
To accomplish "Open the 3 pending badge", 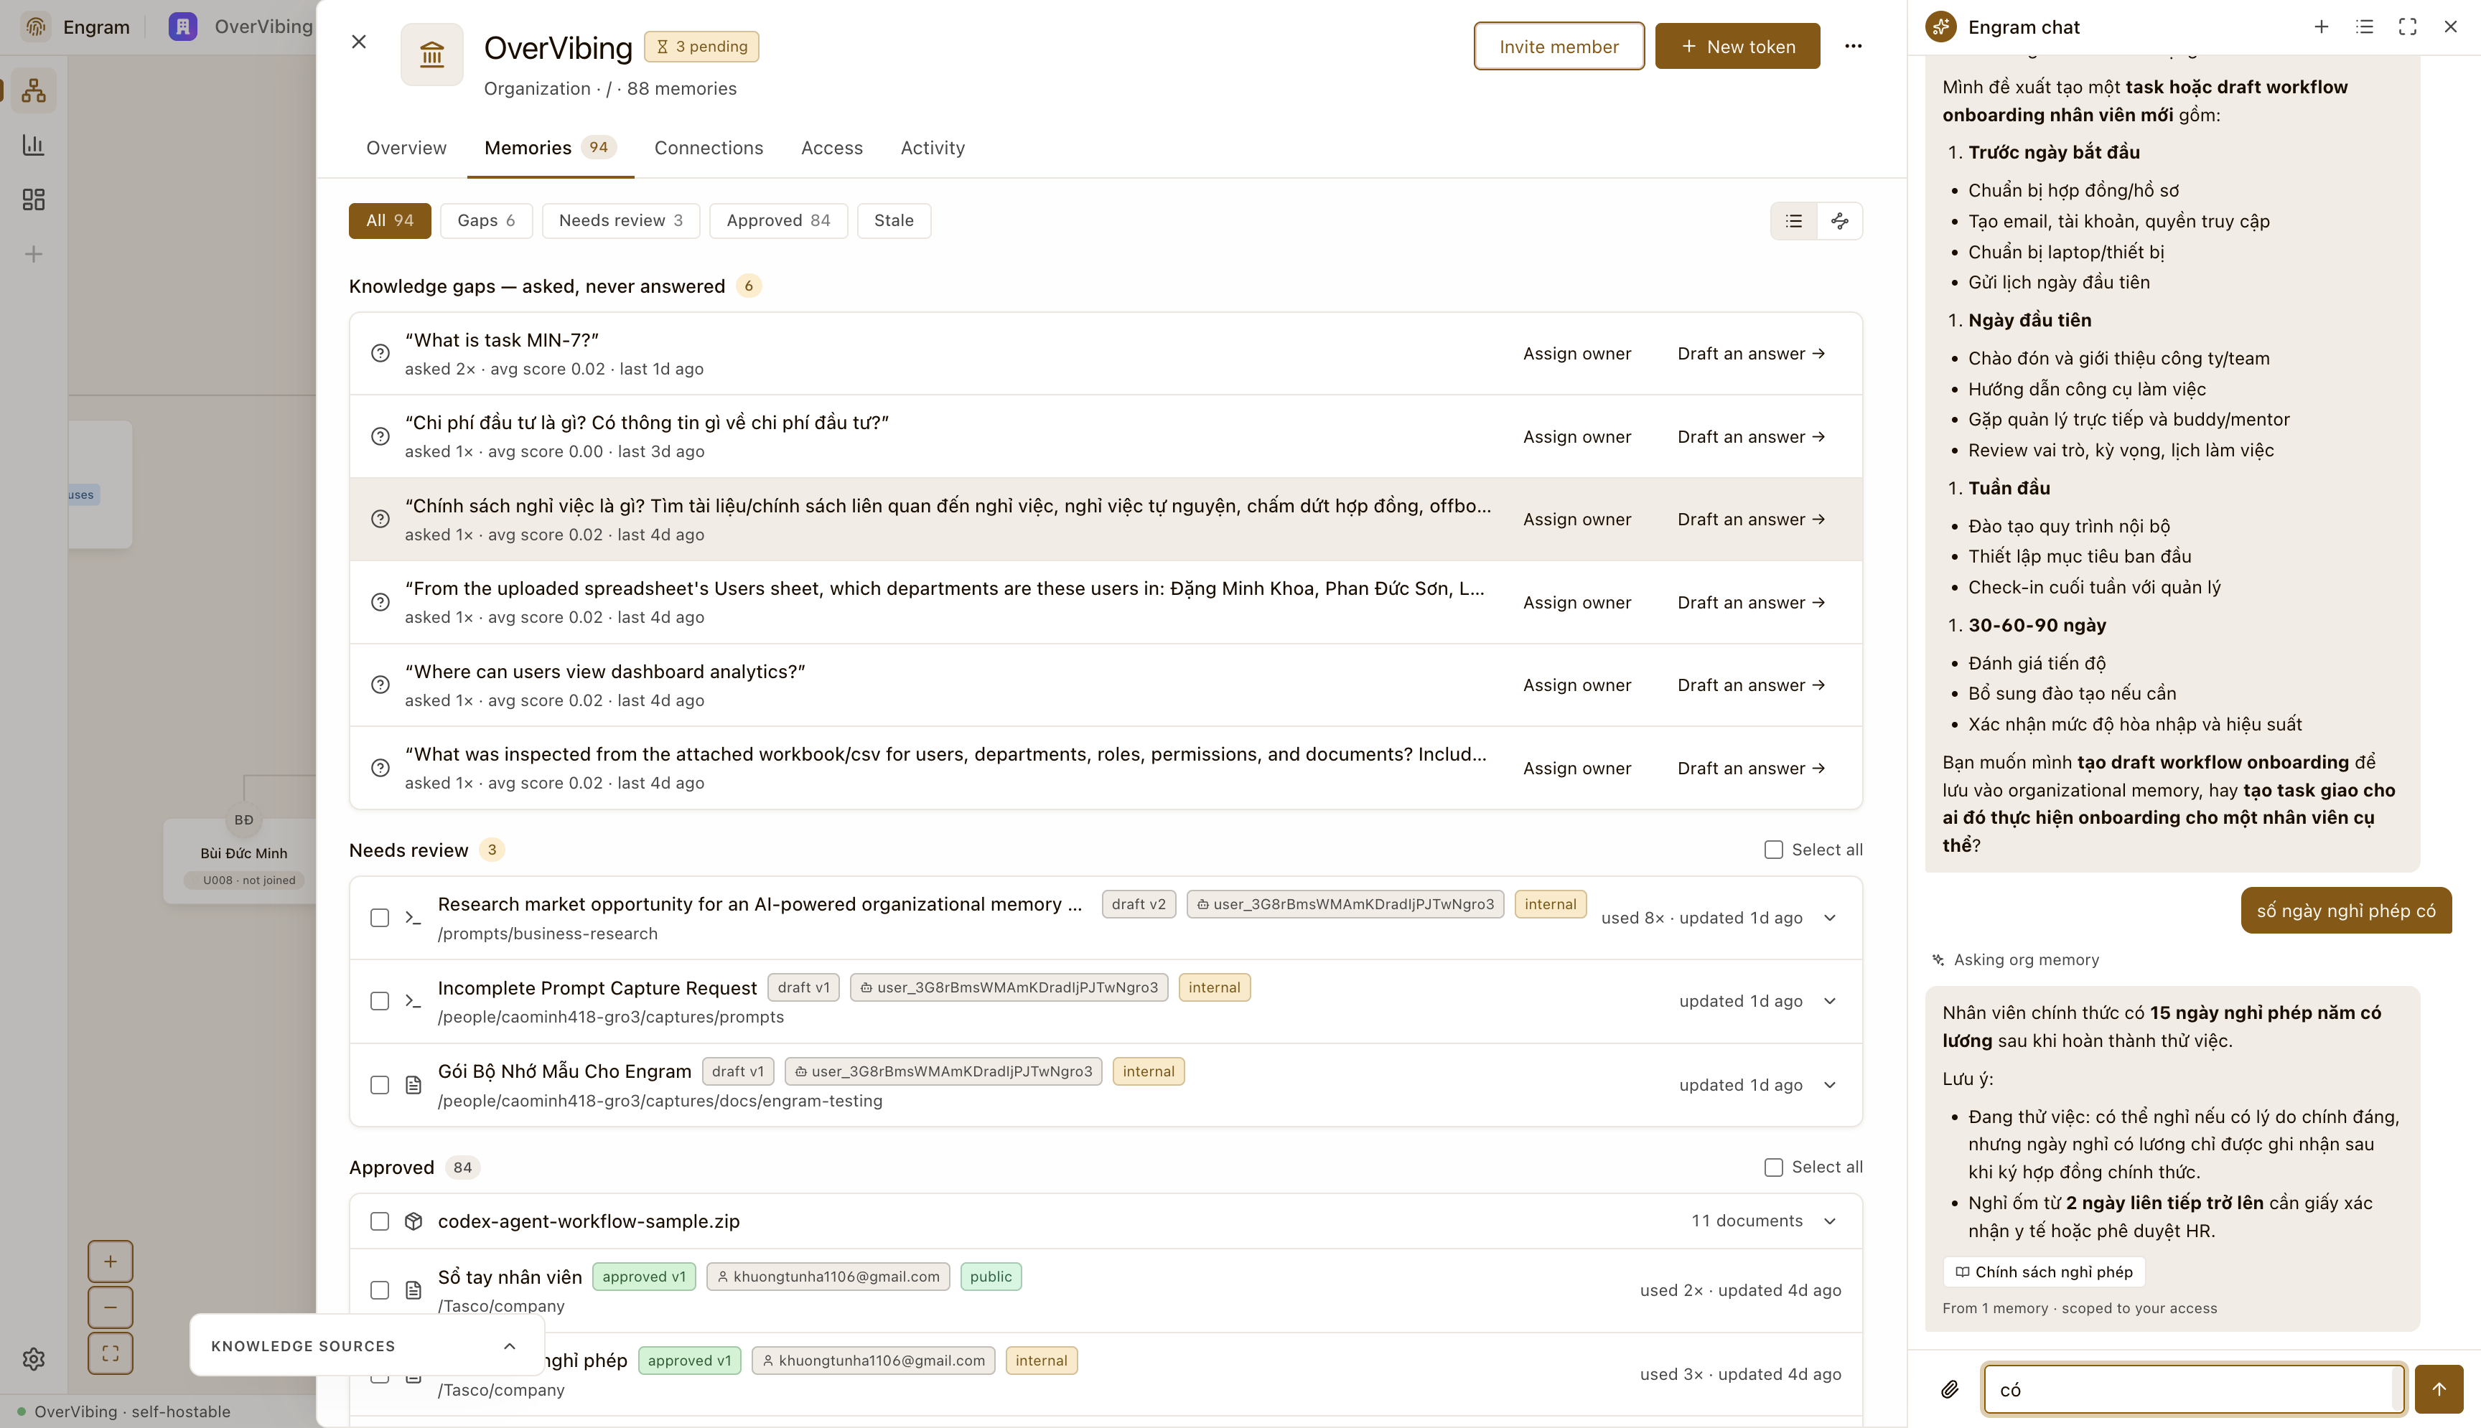I will coord(701,46).
